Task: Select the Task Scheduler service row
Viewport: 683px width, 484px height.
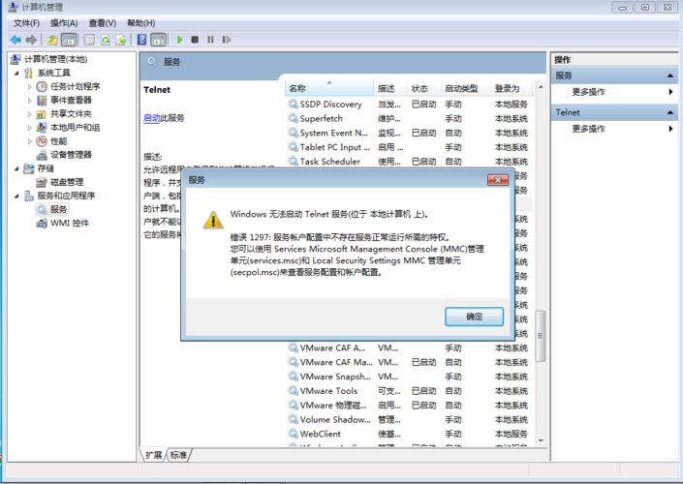Action: pyautogui.click(x=410, y=162)
